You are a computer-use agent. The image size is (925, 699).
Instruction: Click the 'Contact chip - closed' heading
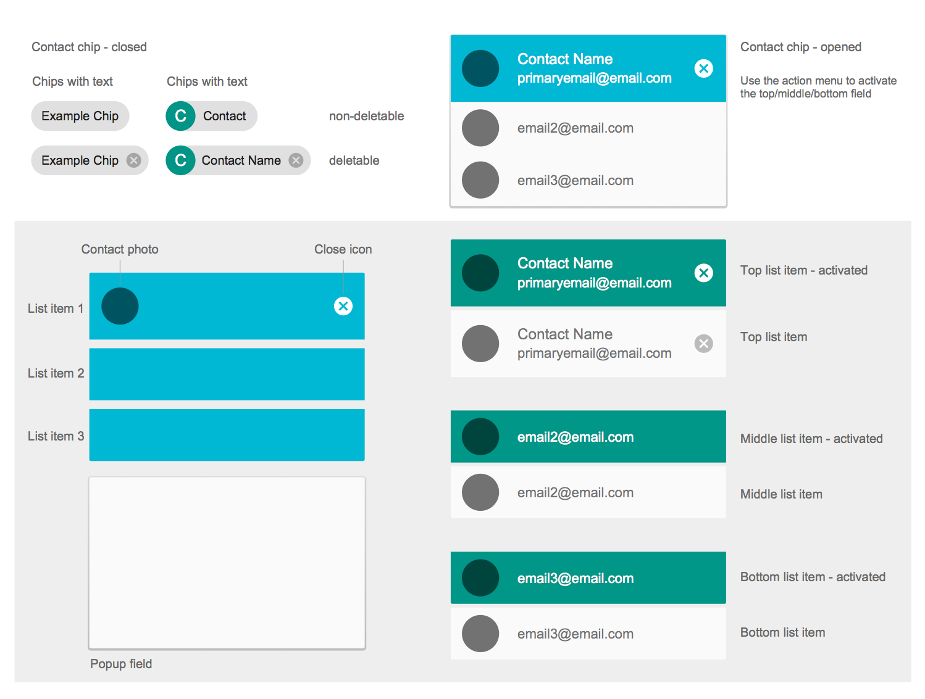tap(90, 47)
